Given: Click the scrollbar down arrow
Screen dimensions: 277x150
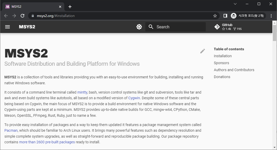Looking at the screenshot, I should 274,147.
